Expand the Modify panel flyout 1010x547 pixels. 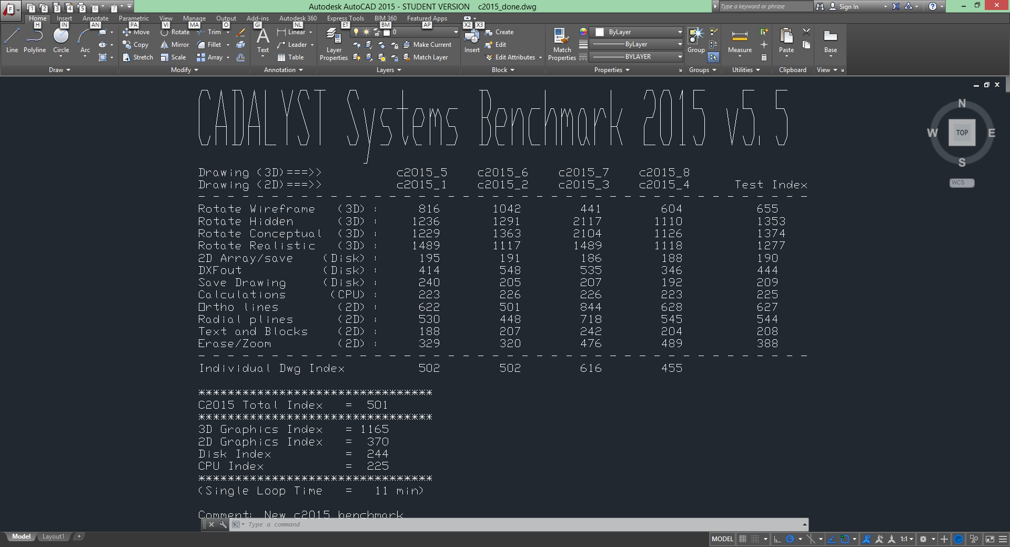pyautogui.click(x=184, y=70)
